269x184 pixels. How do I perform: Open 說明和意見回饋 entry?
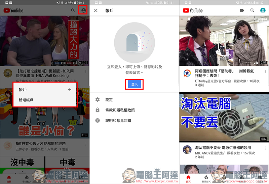(118, 120)
